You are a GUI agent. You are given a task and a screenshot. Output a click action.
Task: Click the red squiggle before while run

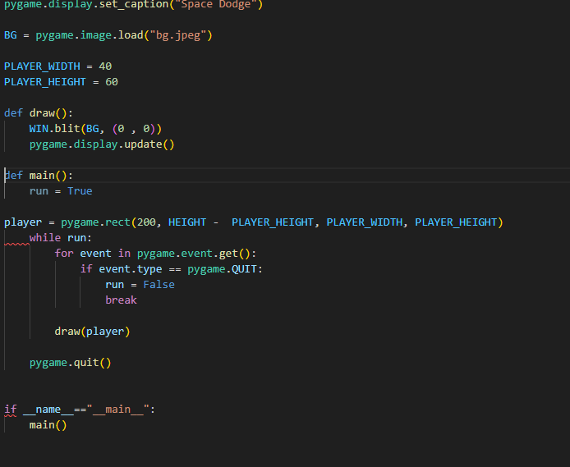coord(16,244)
